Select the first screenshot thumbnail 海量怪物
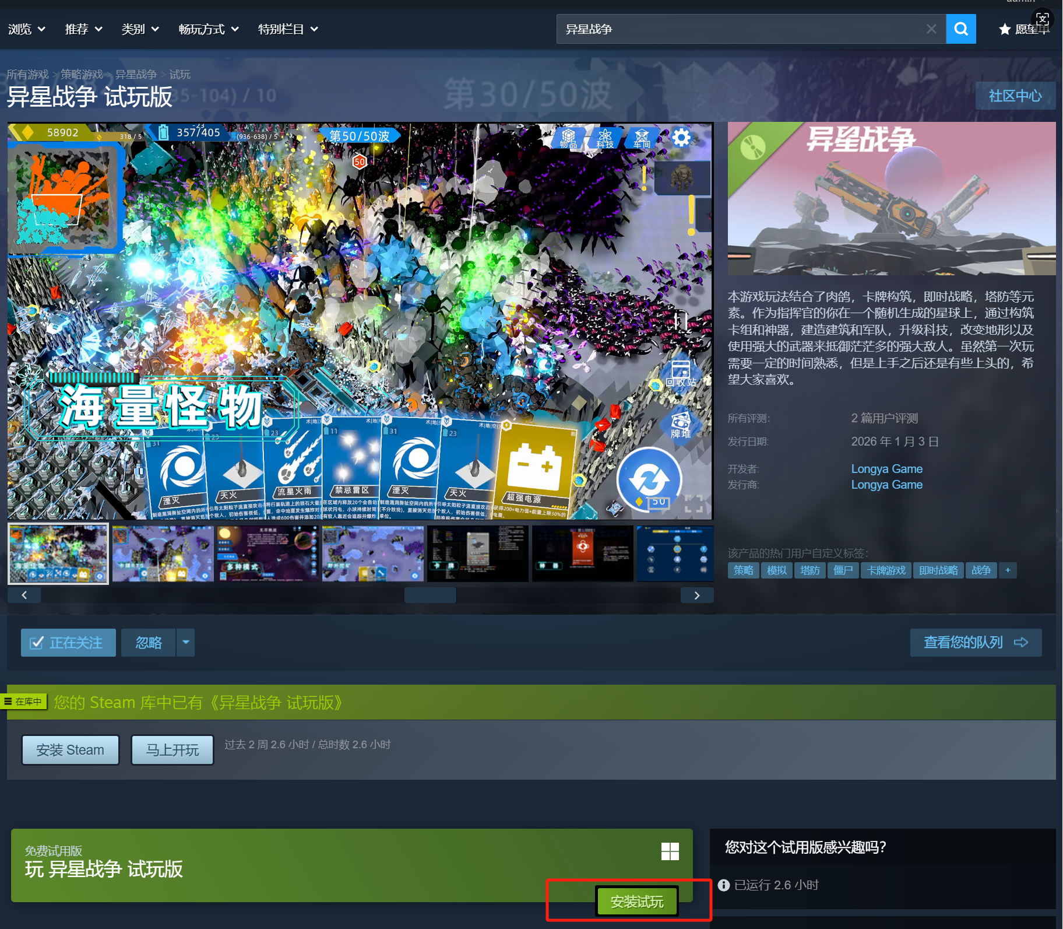Viewport: 1063px width, 929px height. [58, 553]
